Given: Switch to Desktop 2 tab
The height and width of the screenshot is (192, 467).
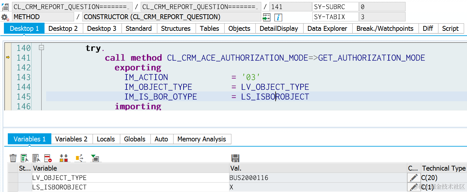Looking at the screenshot, I should click(x=63, y=29).
